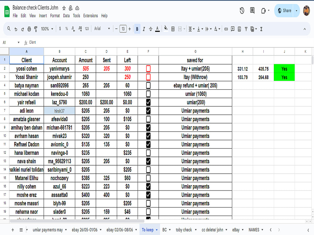Format cells as percent
This screenshot has width=314, height=235.
tap(67, 29)
